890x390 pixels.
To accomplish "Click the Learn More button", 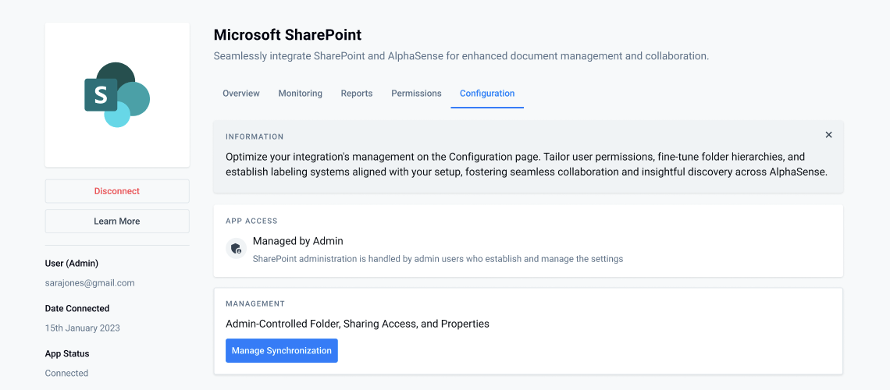I will 117,221.
